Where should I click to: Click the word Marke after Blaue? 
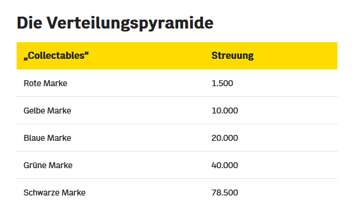pyautogui.click(x=59, y=138)
